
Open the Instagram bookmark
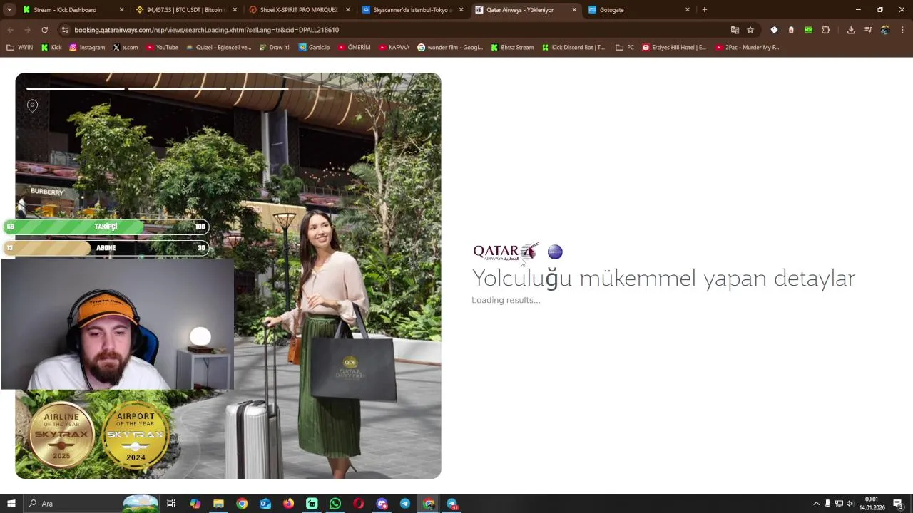point(87,48)
